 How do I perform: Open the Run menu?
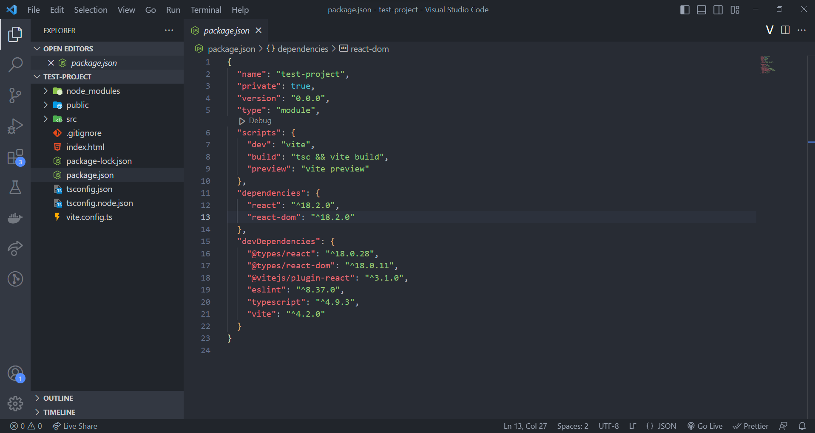tap(173, 9)
